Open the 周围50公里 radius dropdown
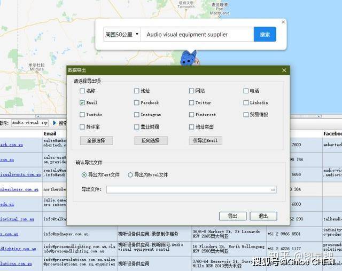The height and width of the screenshot is (271, 342). tap(122, 35)
